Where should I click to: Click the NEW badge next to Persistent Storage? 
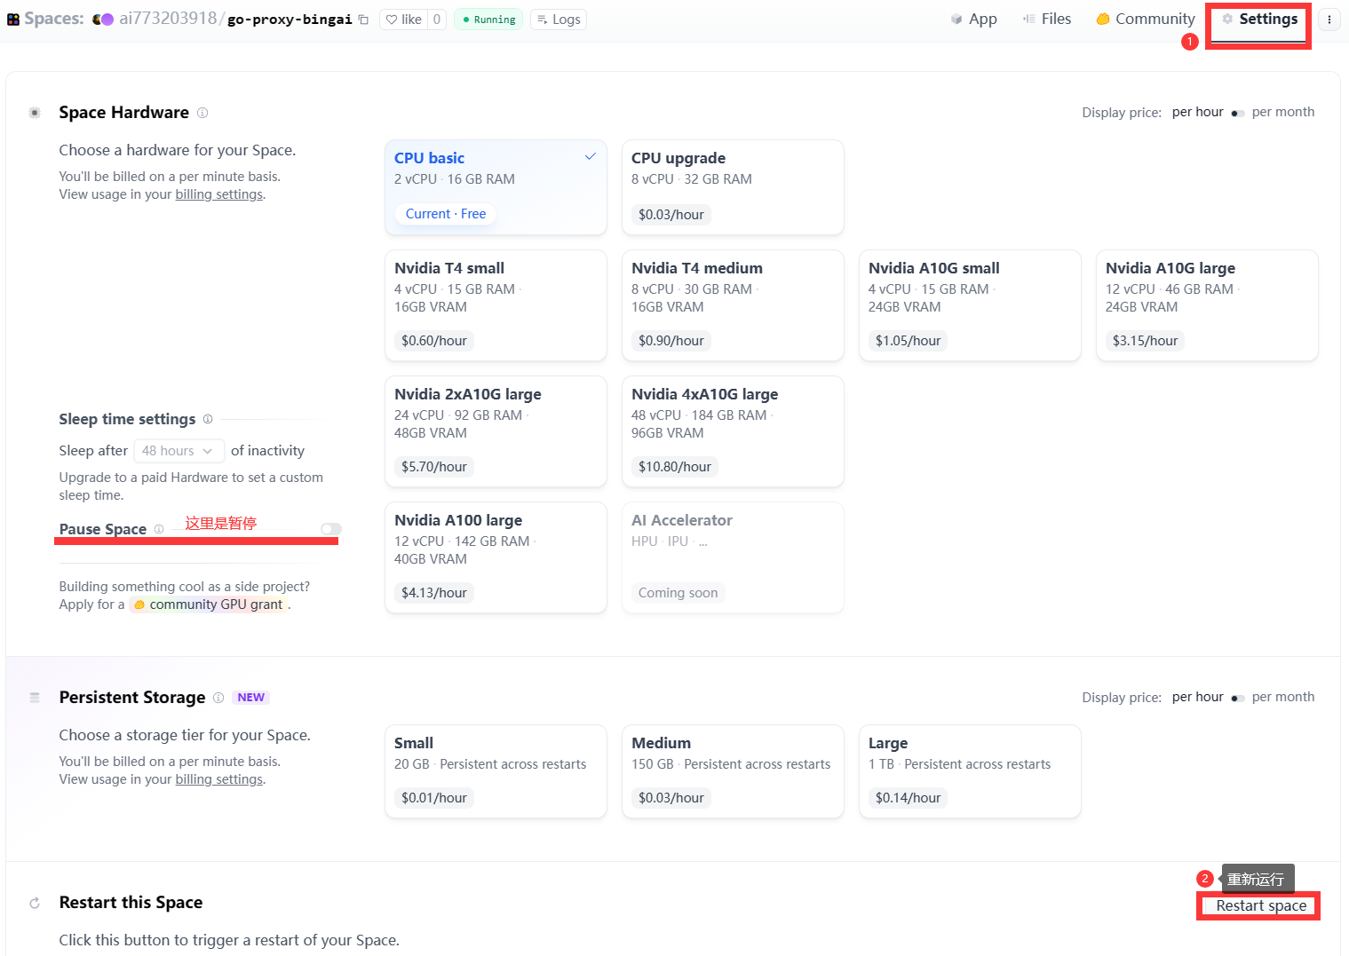tap(251, 698)
